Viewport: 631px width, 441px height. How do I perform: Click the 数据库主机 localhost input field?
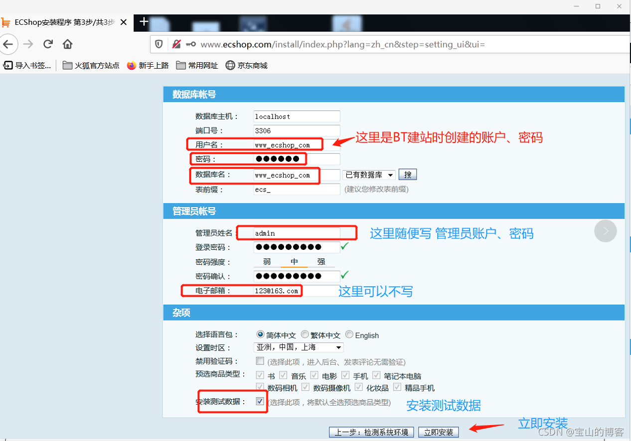click(297, 116)
